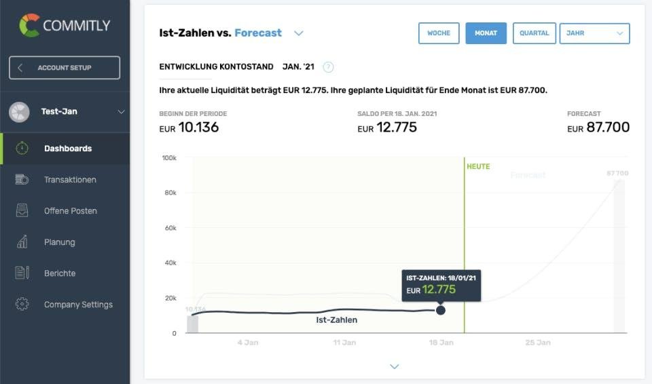Expand the Ist-Zahlen vs. Forecast chevron
Screen dimensions: 652x384
click(x=298, y=33)
